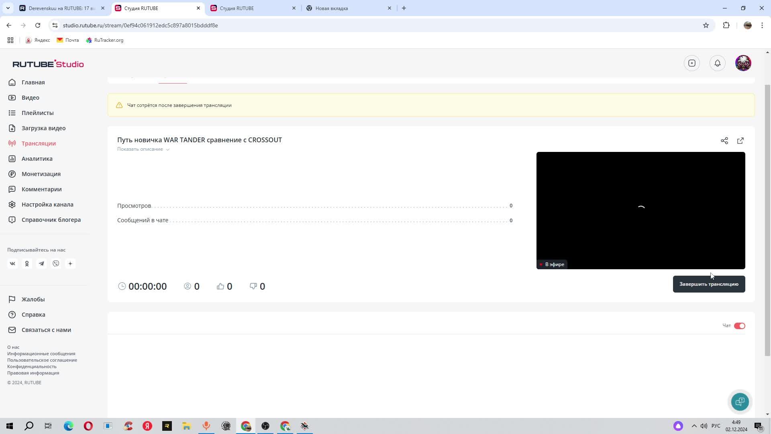Viewport: 771px width, 434px height.
Task: Reload the current page
Action: click(38, 25)
